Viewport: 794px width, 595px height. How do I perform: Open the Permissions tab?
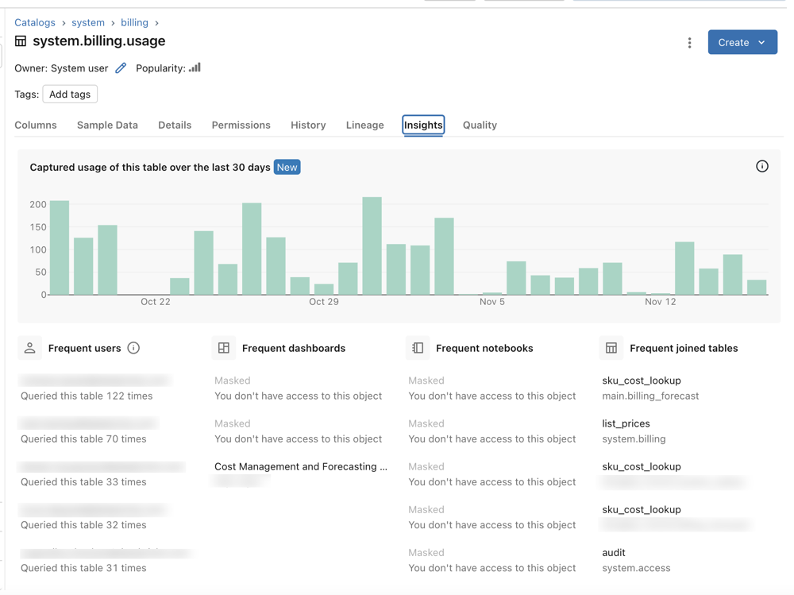pos(241,125)
